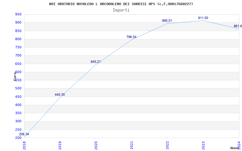Click the 650 y-axis tick label
242x151 pixels.
click(x=18, y=64)
